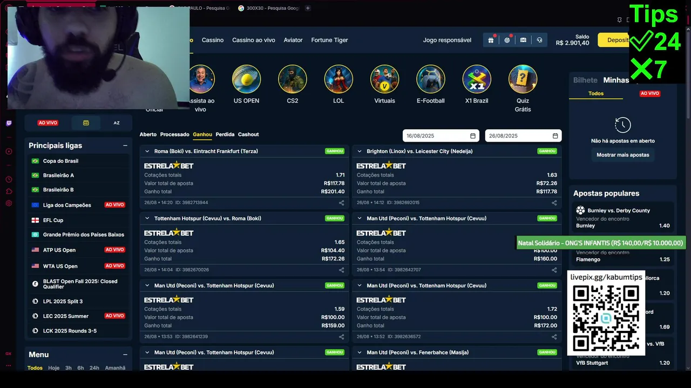691x388 pixels.
Task: Open the Jogo responsável link
Action: coord(447,40)
